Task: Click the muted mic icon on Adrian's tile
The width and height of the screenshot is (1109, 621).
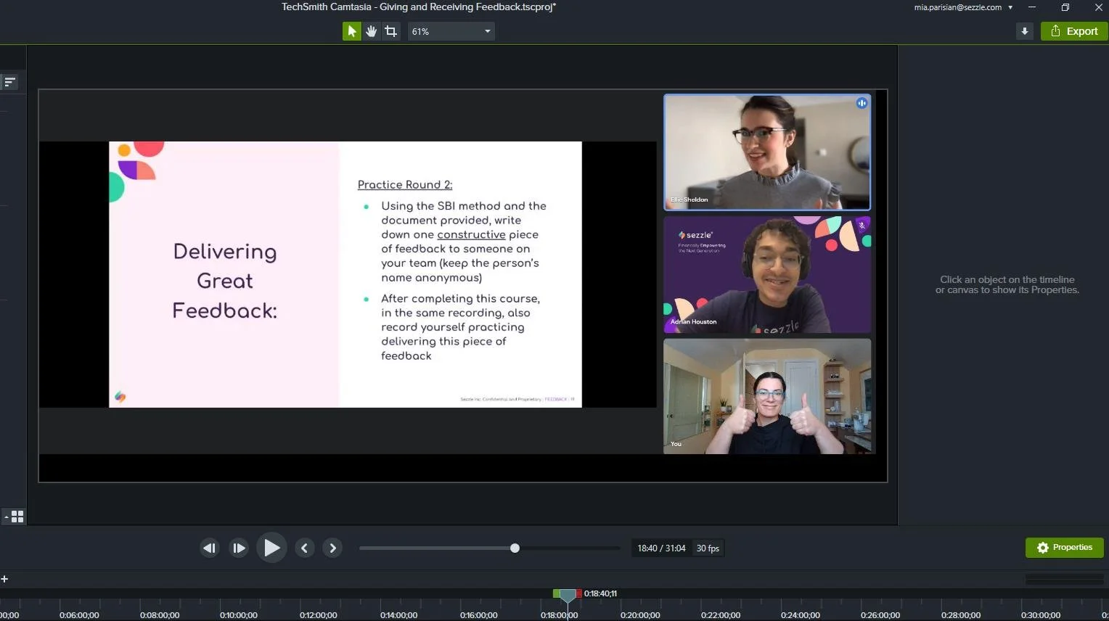Action: [862, 225]
